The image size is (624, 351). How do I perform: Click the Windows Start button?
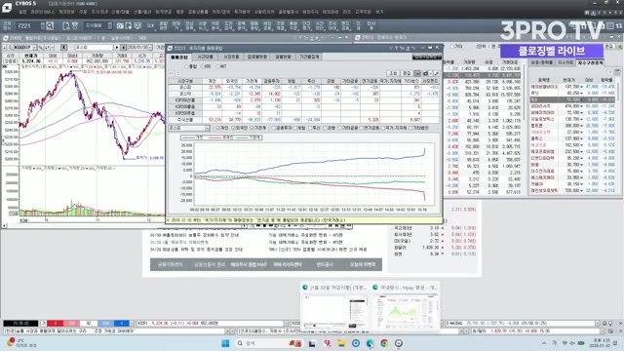click(225, 343)
